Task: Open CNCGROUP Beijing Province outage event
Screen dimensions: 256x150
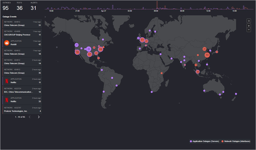Action: click(x=22, y=33)
